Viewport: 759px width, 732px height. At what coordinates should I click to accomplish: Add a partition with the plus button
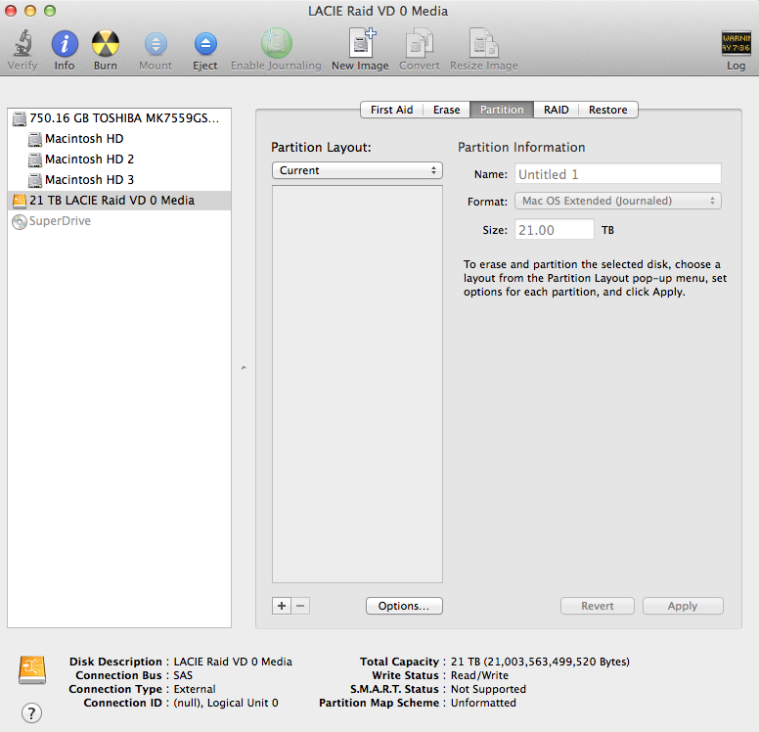282,606
